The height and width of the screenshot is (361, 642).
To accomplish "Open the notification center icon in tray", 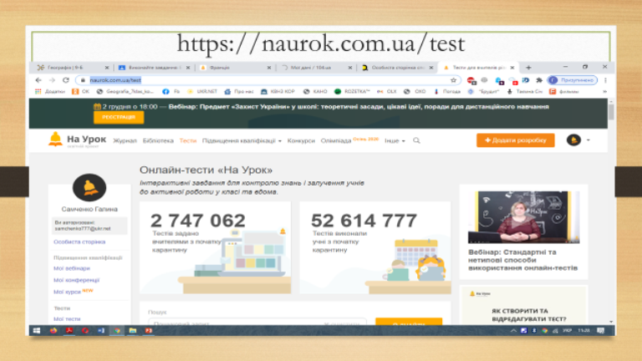I will pyautogui.click(x=600, y=330).
